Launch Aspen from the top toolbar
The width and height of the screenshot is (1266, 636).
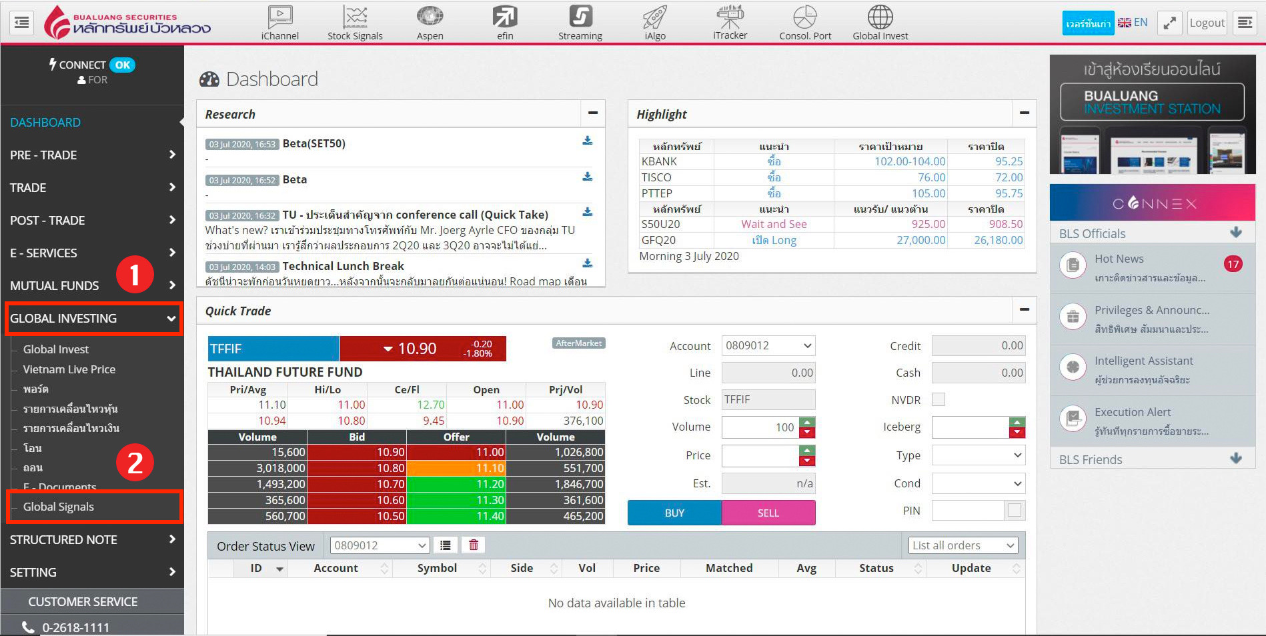[x=430, y=22]
